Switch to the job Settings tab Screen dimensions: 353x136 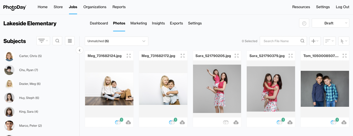[195, 23]
